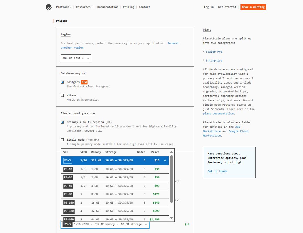The width and height of the screenshot is (303, 233).
Task: Follow the Get in touch link
Action: tap(217, 171)
